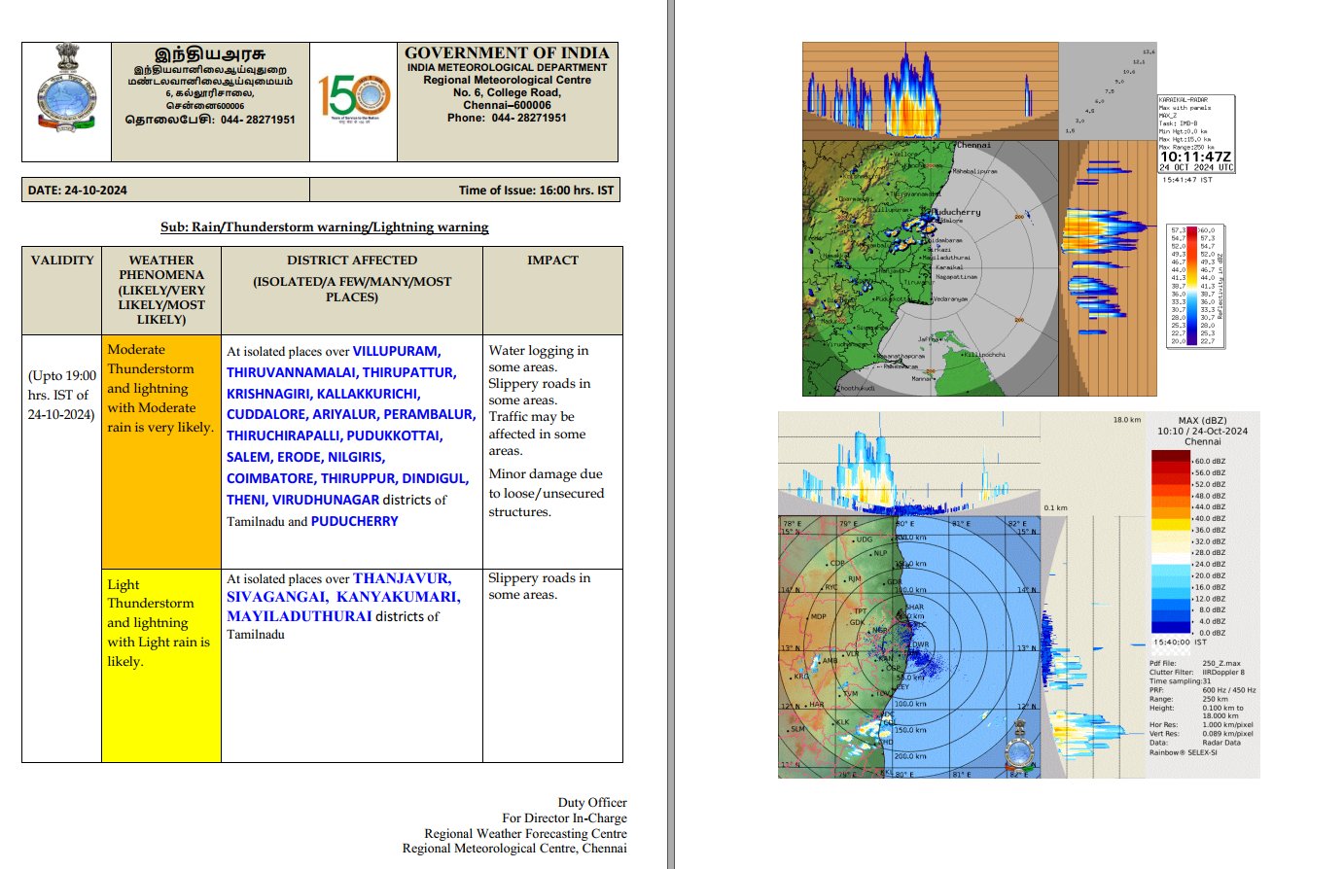Screen dimensions: 1344x869
Task: Click the 'Chennai–600006' header line
Action: [x=507, y=105]
